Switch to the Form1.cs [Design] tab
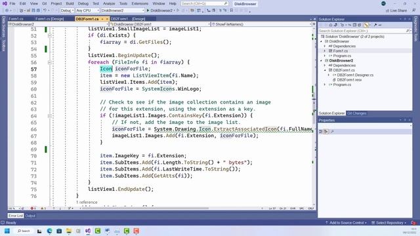The width and height of the screenshot is (420, 236). (50, 19)
